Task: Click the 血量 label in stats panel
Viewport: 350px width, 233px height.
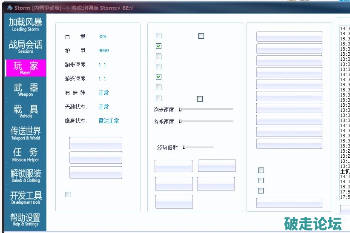Action: pos(76,37)
